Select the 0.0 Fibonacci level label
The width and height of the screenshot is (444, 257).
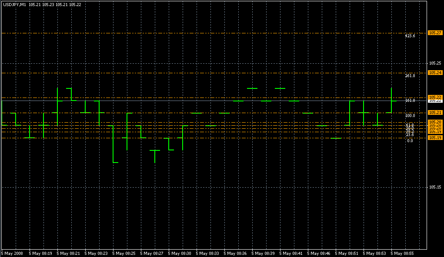[x=410, y=141]
